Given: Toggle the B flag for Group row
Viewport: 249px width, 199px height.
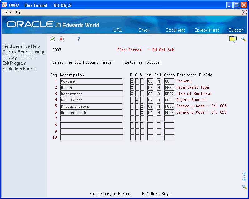Looking at the screenshot, I should click(132, 88).
